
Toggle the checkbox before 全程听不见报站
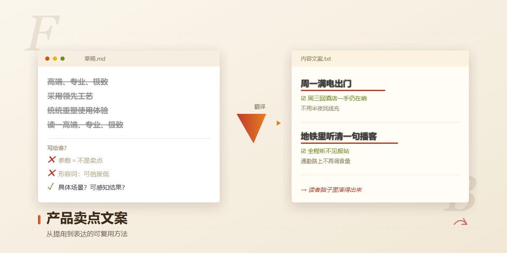tap(303, 151)
